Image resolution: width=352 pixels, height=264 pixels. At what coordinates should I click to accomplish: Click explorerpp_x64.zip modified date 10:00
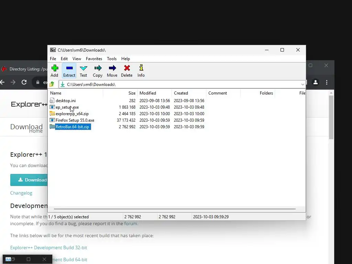pos(155,113)
